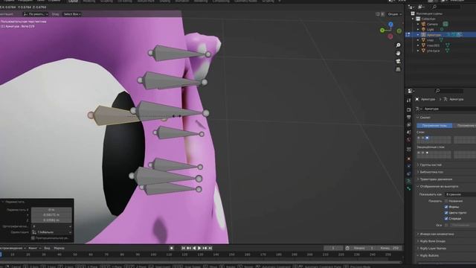Viewport: 476px width, 268px height.
Task: Toggle the Оси (Axes) checkbox
Action: point(446,225)
